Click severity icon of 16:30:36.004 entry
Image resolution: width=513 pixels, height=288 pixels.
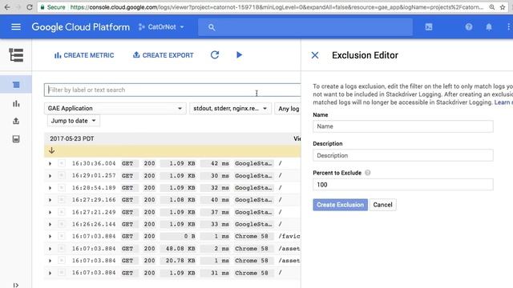pos(62,163)
